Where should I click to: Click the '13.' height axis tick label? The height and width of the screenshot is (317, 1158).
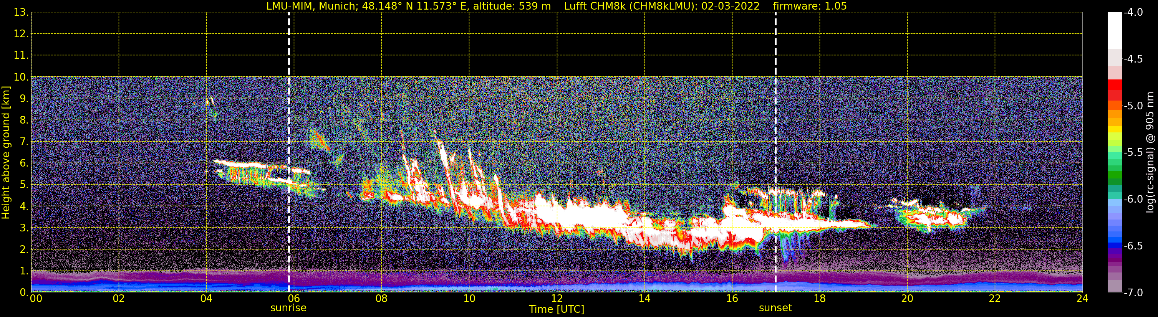tap(21, 13)
